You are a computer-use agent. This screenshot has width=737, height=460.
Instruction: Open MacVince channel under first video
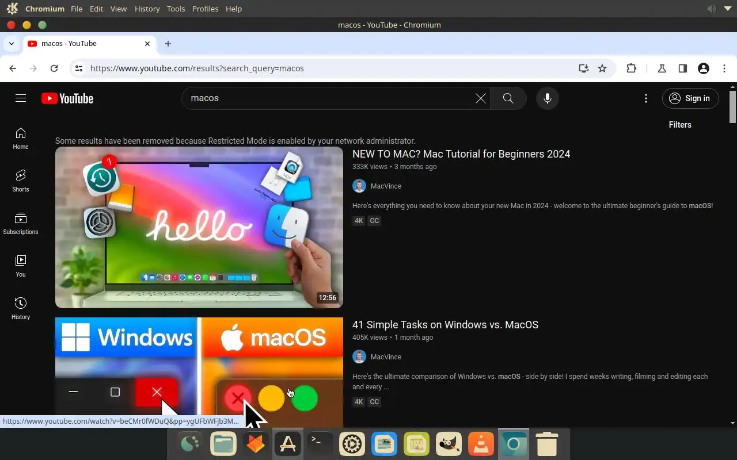(386, 186)
